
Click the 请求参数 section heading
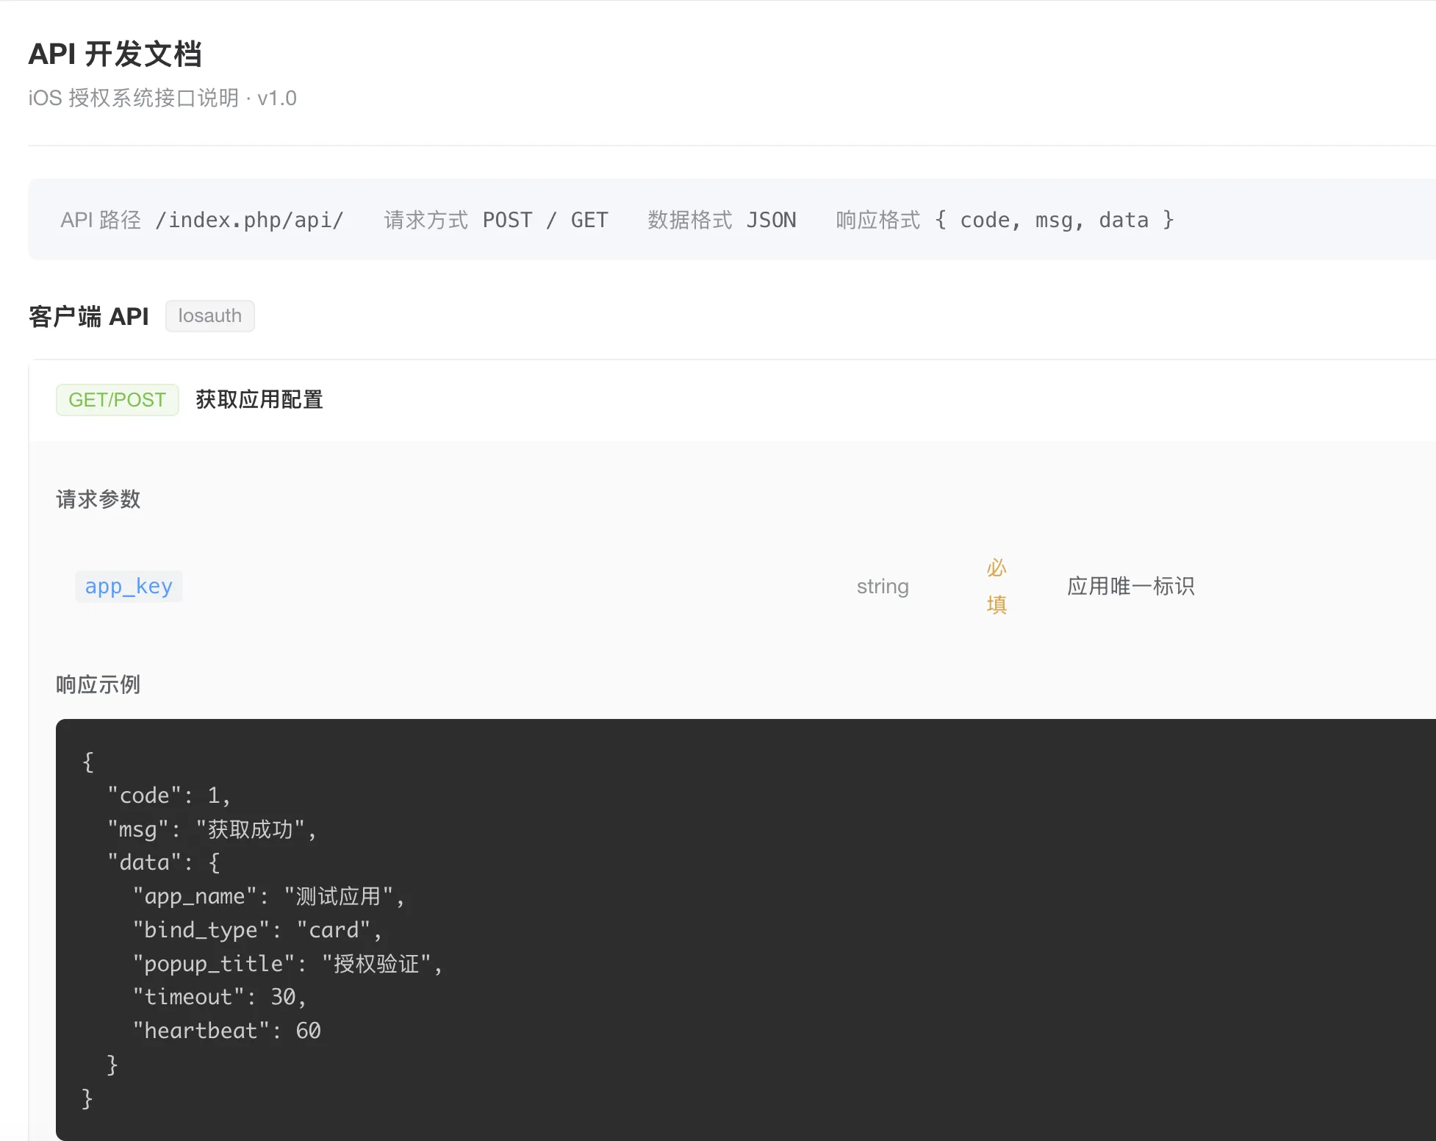pyautogui.click(x=98, y=499)
